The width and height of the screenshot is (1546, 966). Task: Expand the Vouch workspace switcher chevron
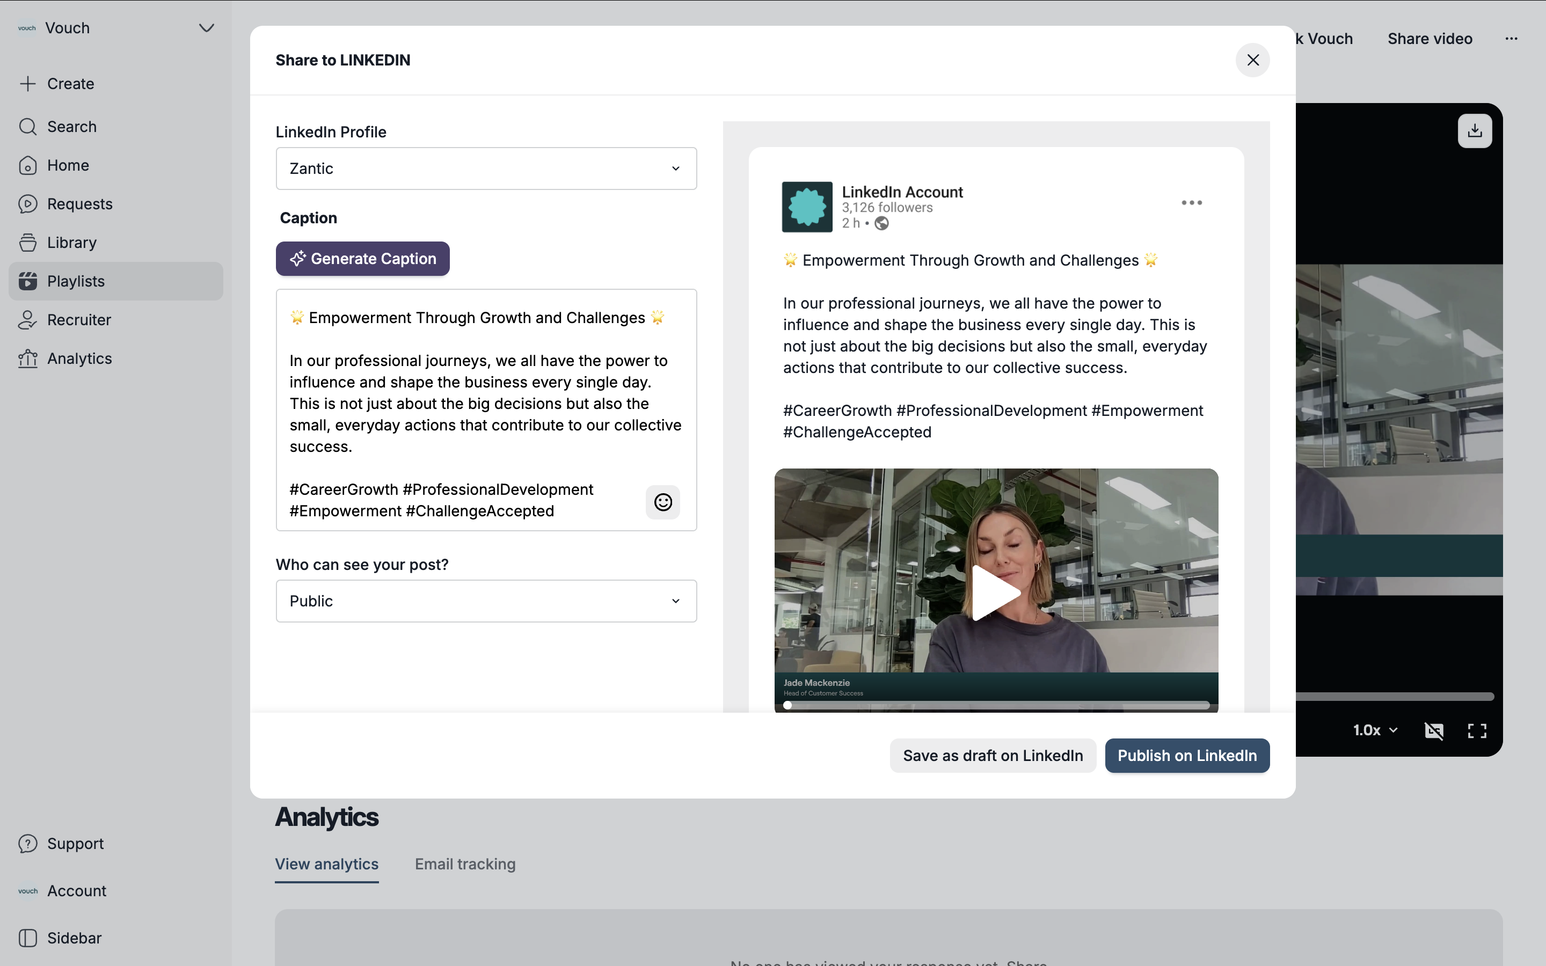click(x=206, y=28)
